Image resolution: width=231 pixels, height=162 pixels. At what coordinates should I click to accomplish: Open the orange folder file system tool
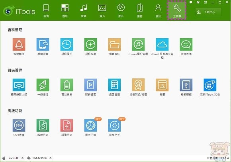(114, 45)
